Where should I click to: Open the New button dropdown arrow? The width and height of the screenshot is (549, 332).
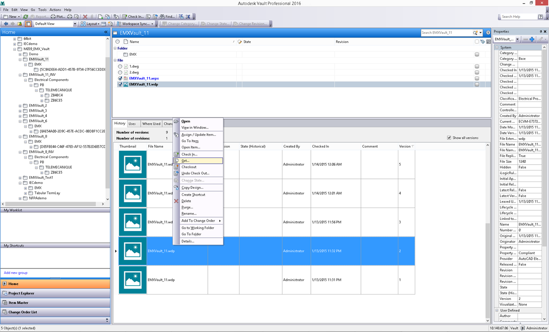tap(19, 16)
